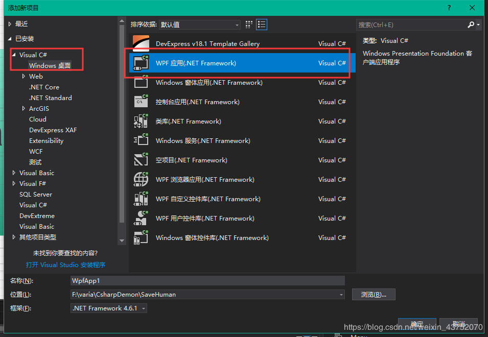Click the Windows Forms Control Library icon
Image resolution: width=488 pixels, height=337 pixels.
click(141, 237)
